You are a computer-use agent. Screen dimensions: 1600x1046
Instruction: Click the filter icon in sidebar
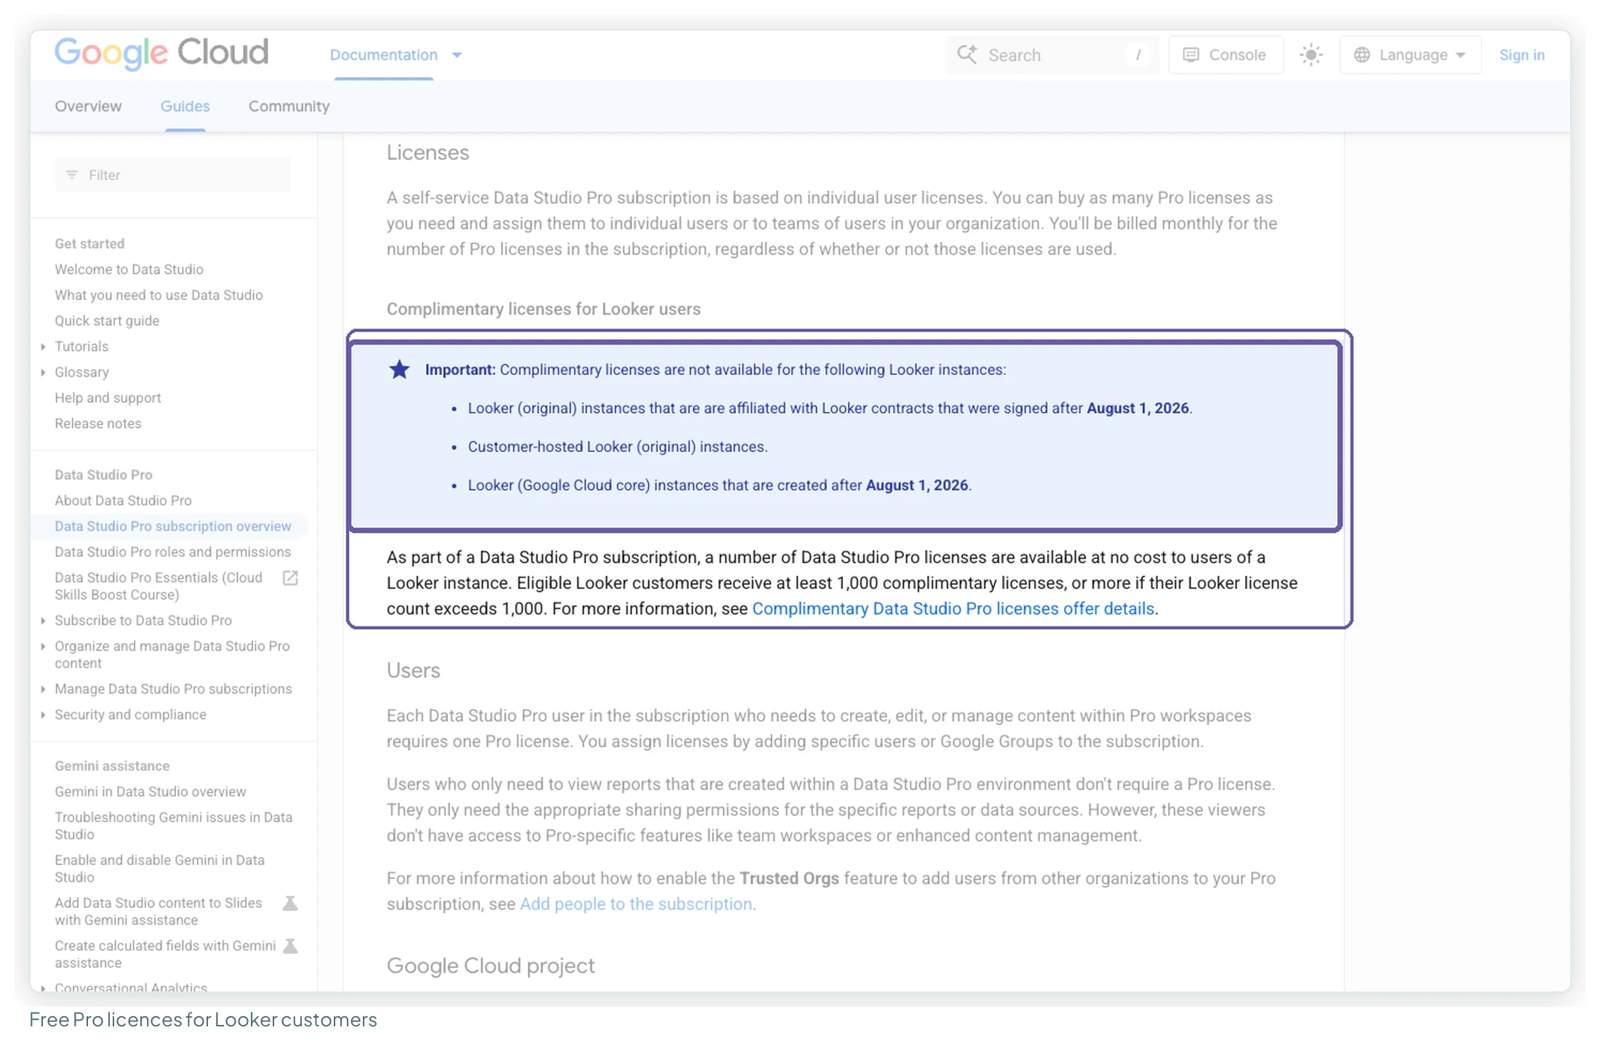click(72, 175)
